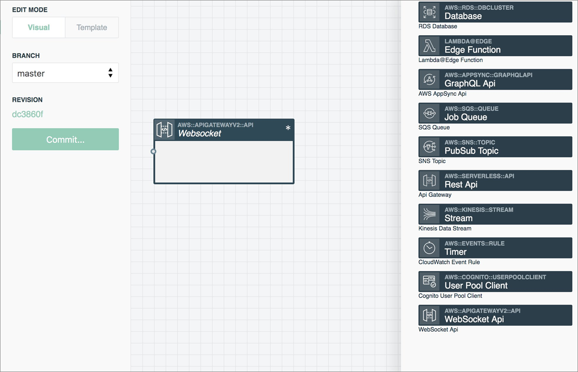The image size is (578, 372).
Task: Click the "RDS Database" caption
Action: click(x=438, y=26)
